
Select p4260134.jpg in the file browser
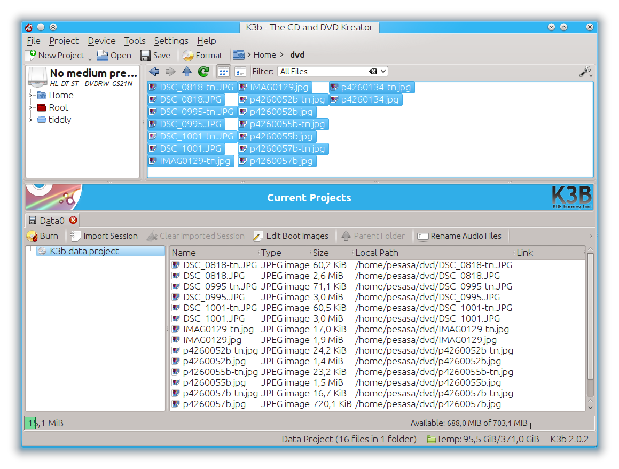(x=365, y=99)
